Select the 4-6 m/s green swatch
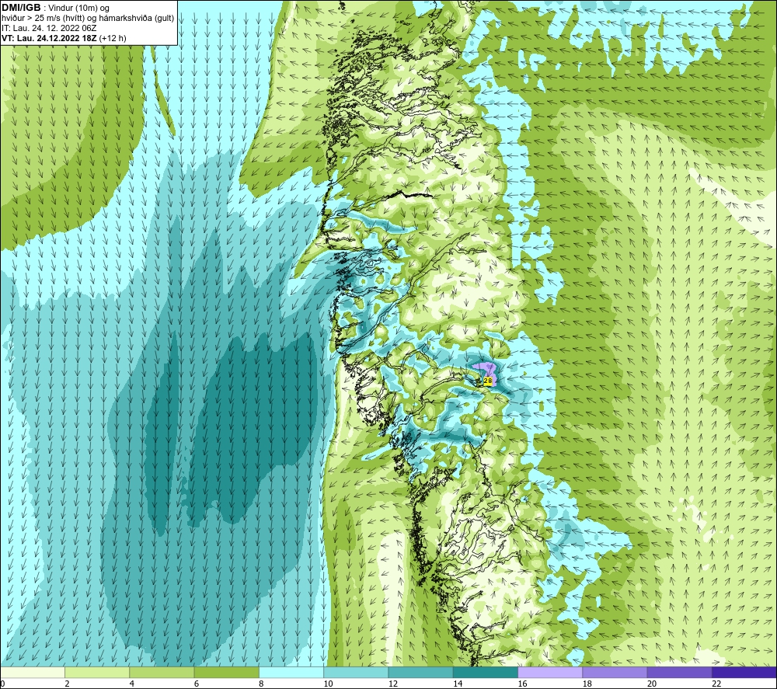Viewport: 777px width, 689px height. point(162,673)
